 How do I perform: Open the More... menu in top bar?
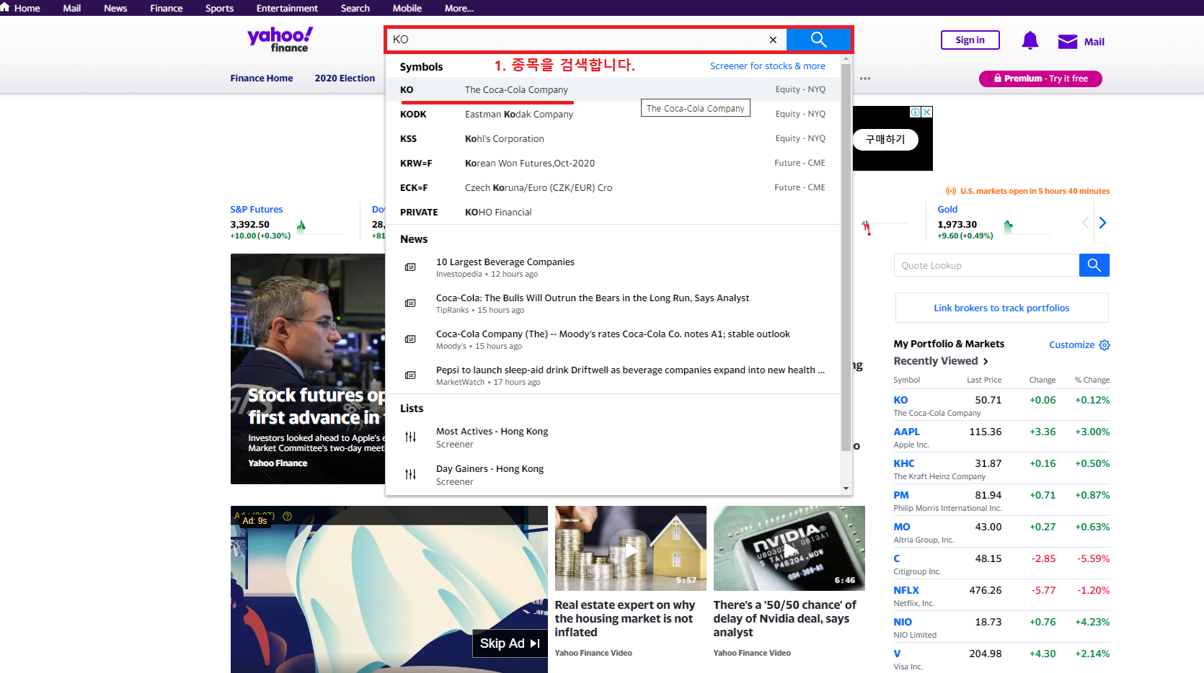(x=459, y=8)
